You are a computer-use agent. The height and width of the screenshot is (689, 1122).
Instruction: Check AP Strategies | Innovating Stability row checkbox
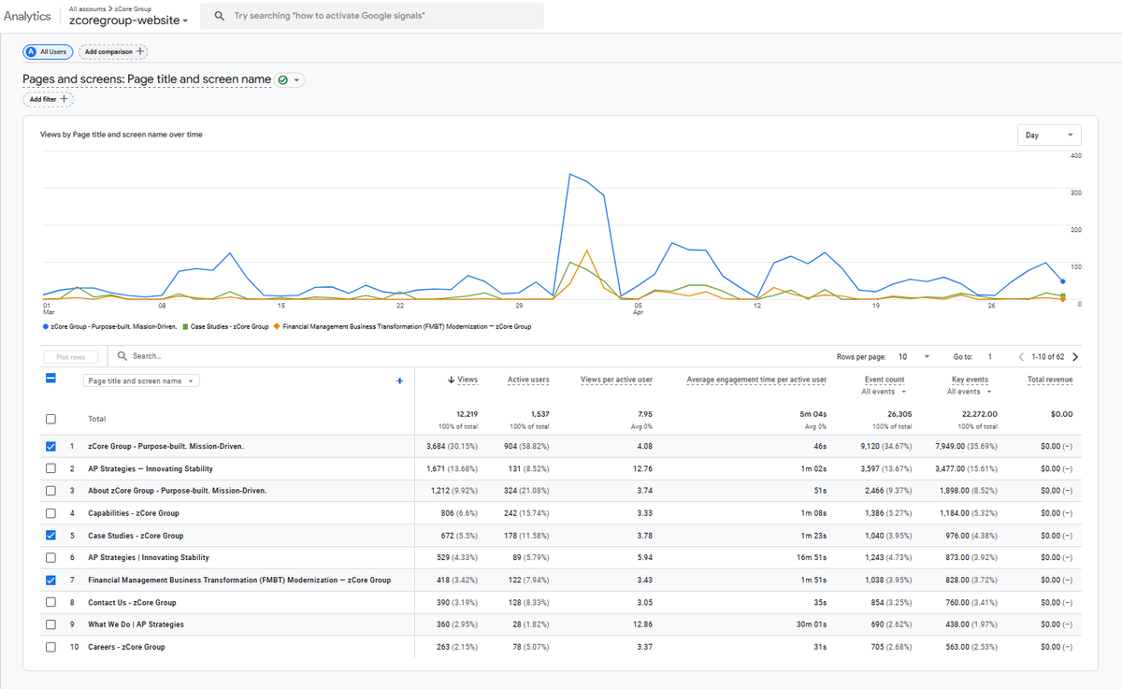(50, 558)
